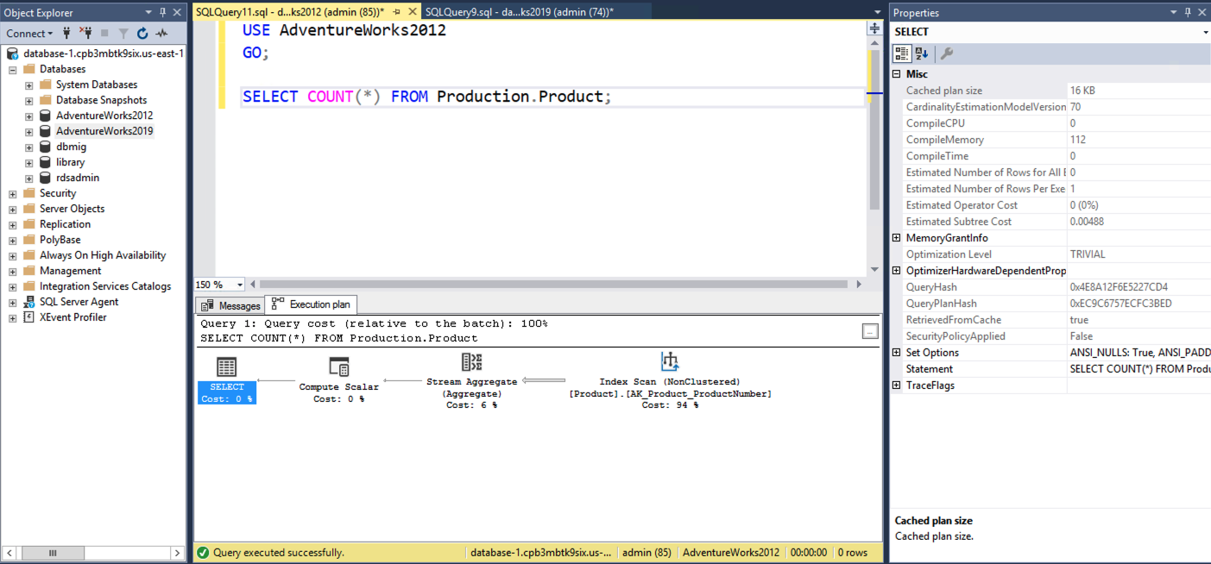Select the Stream Aggregate operator node

[472, 381]
